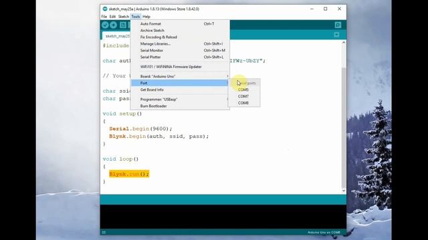Open Manage Libraries... entry
The width and height of the screenshot is (428, 240).
point(180,44)
